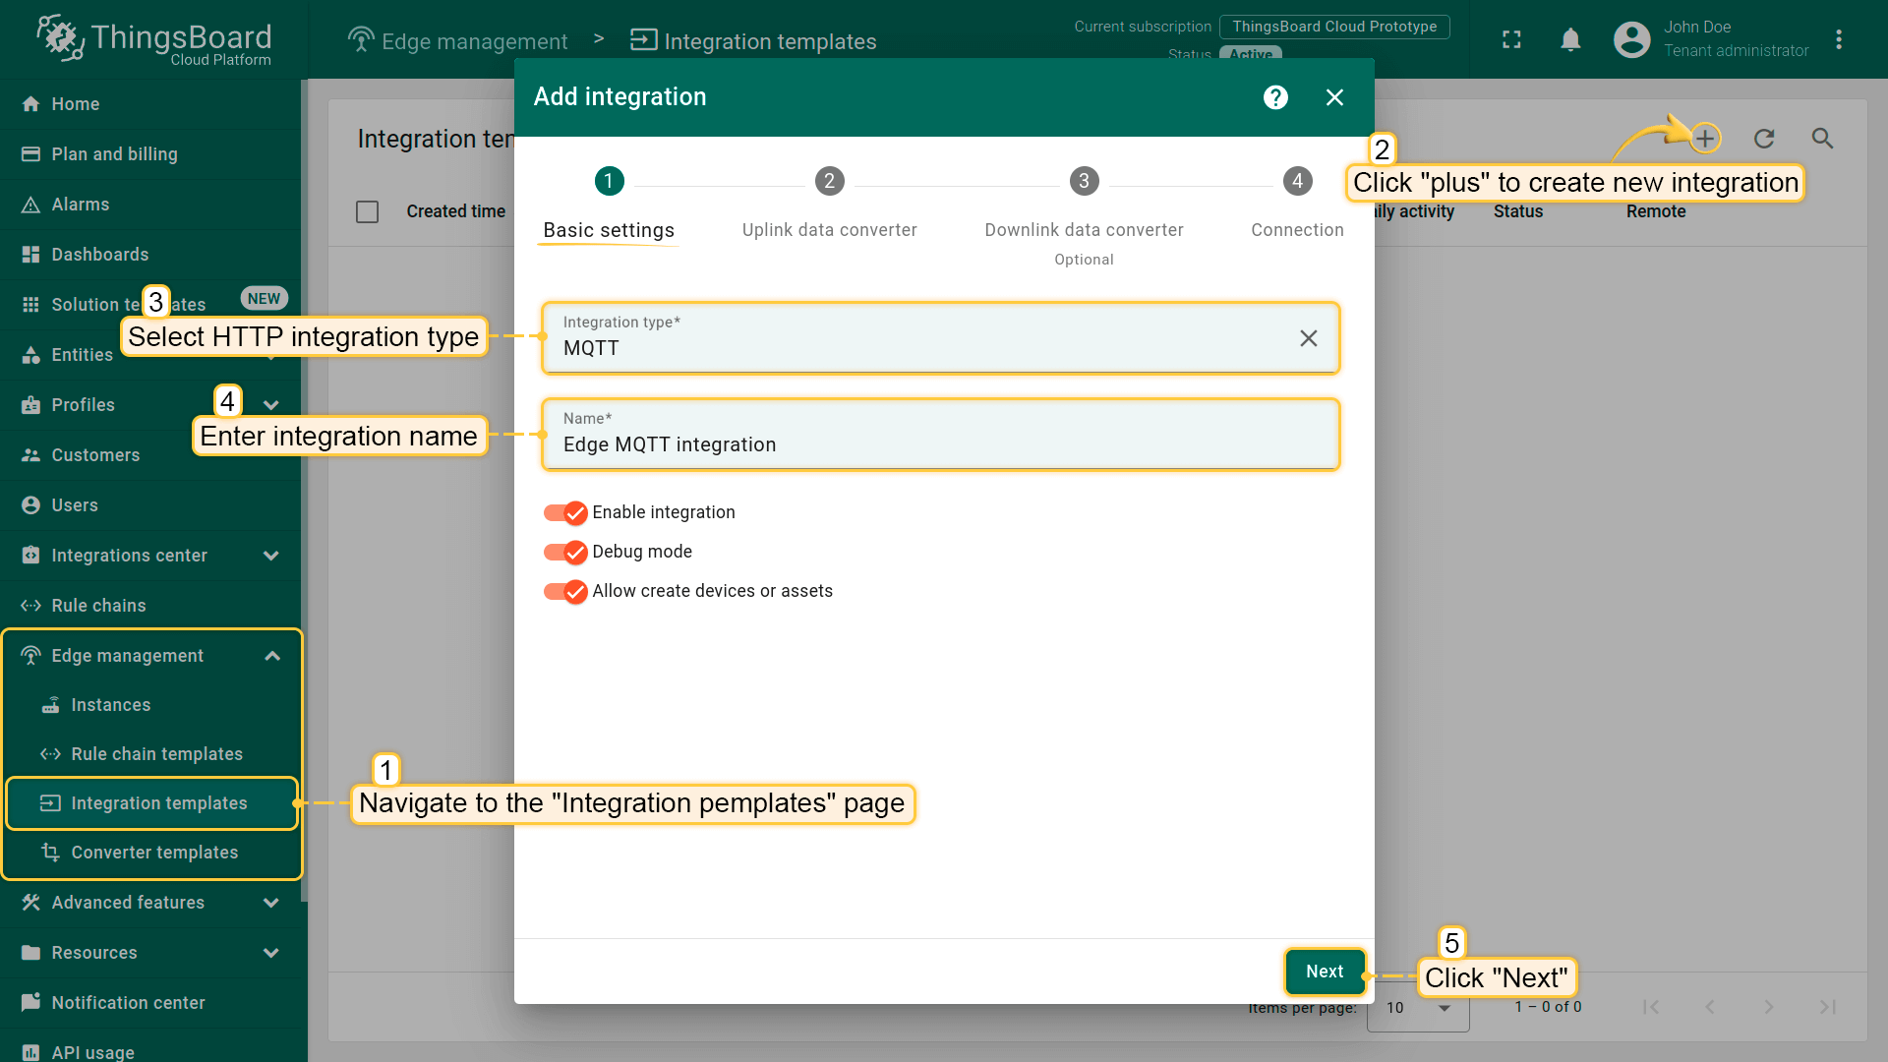Click plus icon to add integration

[1705, 139]
